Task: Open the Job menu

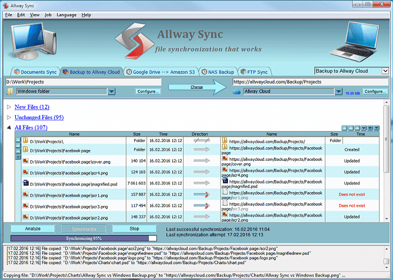Action: (x=48, y=15)
